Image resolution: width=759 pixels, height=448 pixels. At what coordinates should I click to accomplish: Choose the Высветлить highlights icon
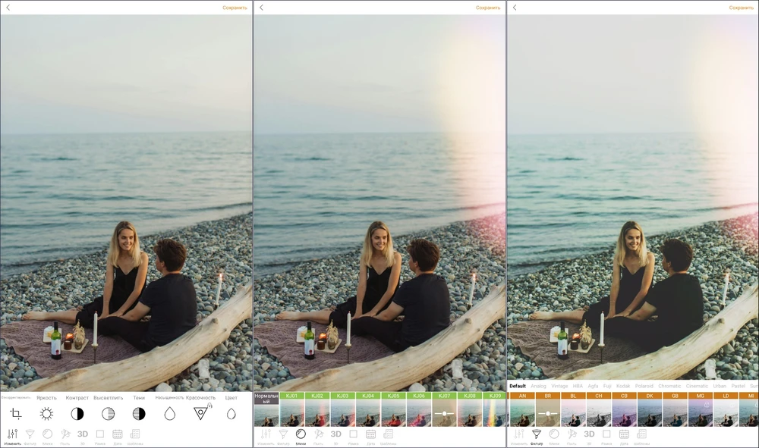(x=109, y=413)
